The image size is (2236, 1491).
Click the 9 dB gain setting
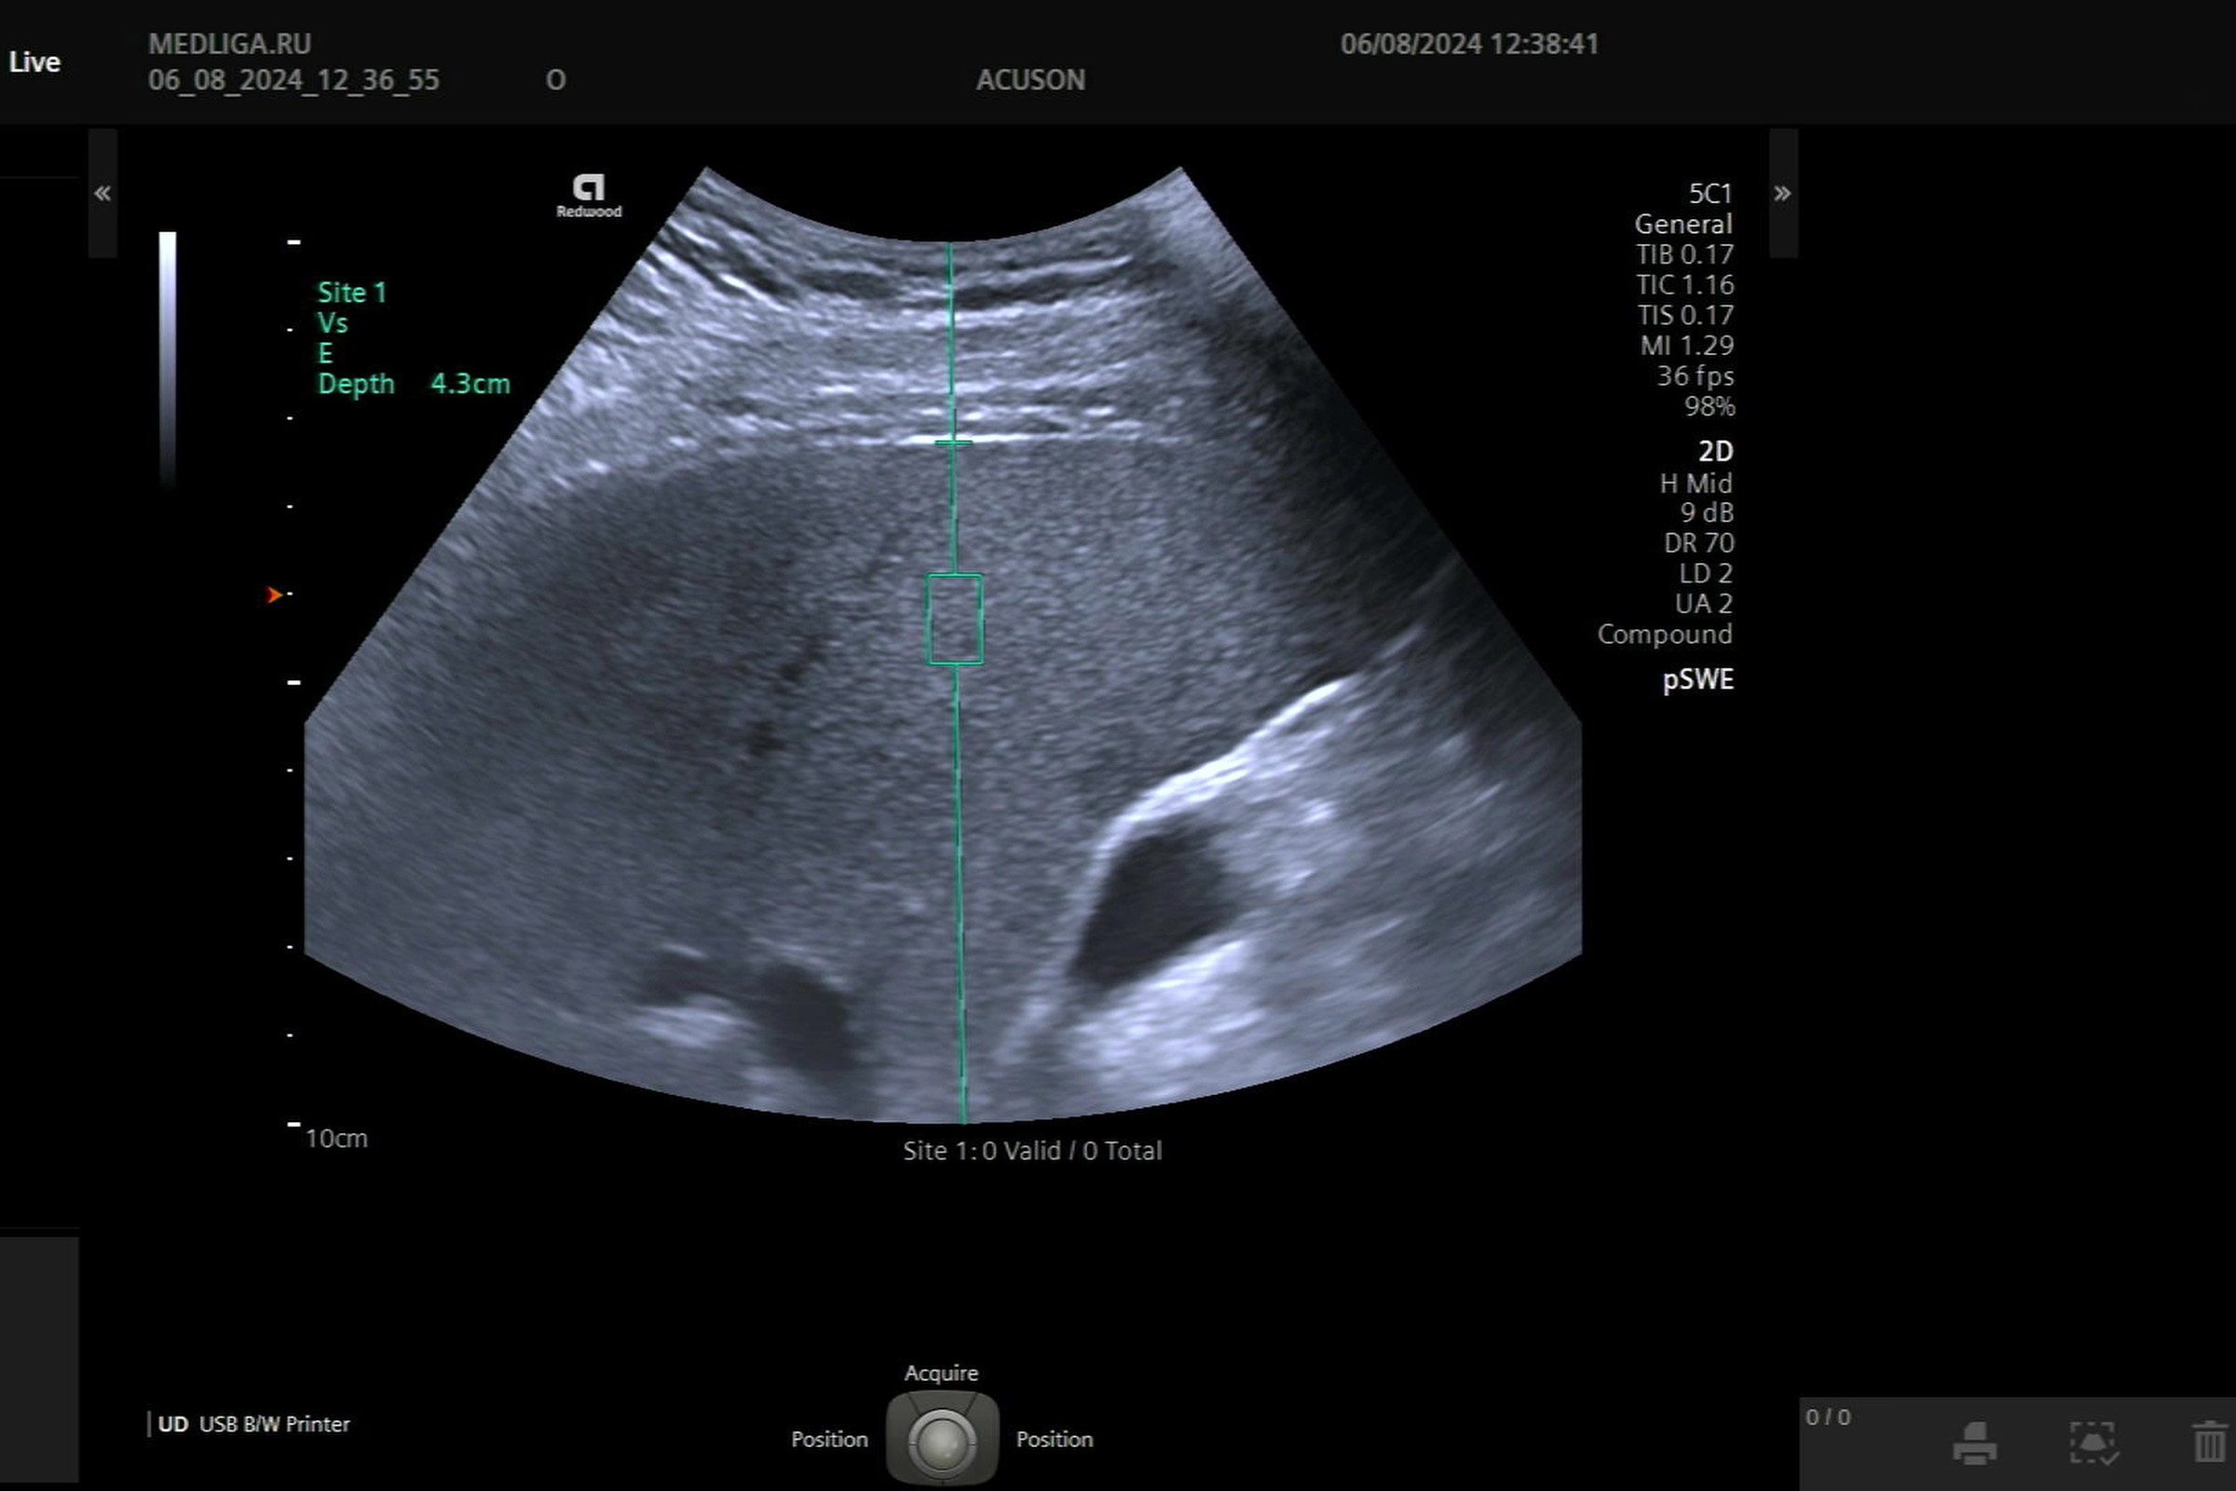[x=1707, y=513]
